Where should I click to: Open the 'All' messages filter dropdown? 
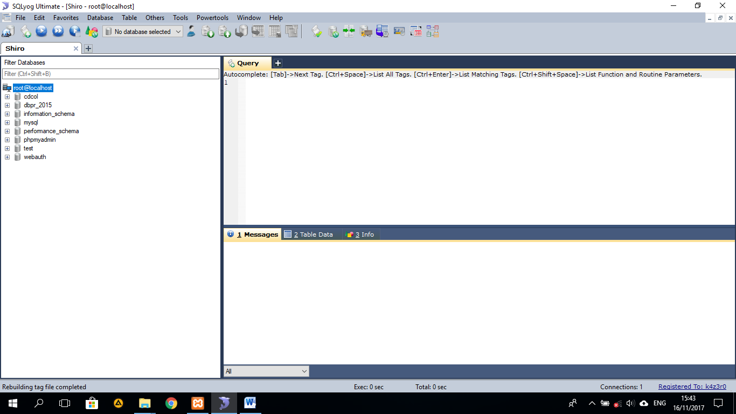point(267,371)
